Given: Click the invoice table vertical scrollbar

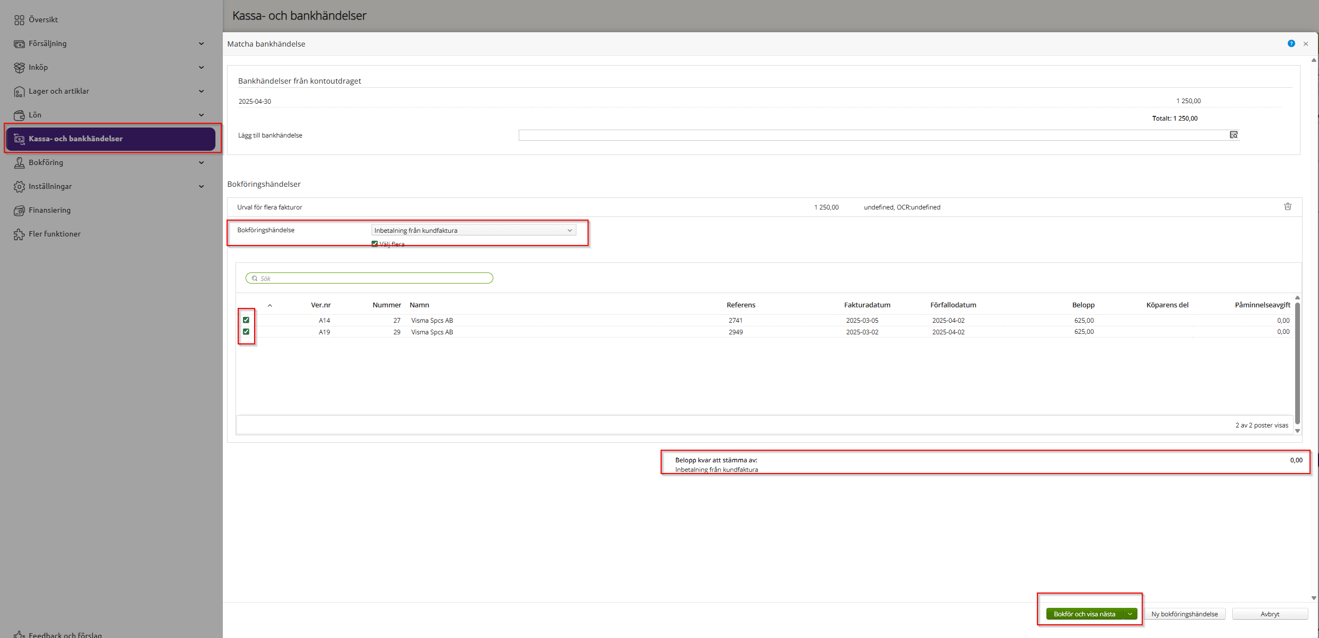Looking at the screenshot, I should click(1297, 362).
